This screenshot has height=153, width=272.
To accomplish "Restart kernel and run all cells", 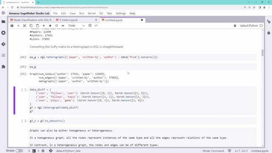I will [x=63, y=25].
